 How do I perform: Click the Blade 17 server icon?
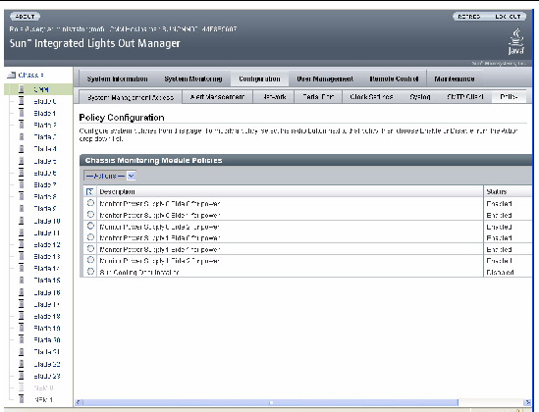coord(22,304)
